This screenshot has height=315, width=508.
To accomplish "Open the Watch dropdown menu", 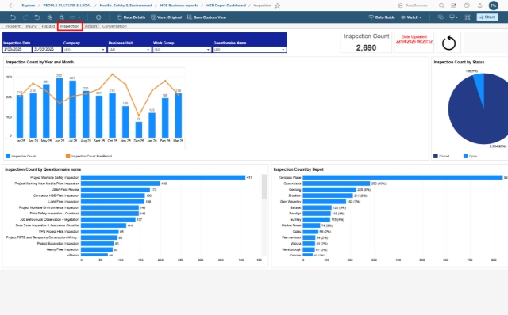I will point(411,17).
